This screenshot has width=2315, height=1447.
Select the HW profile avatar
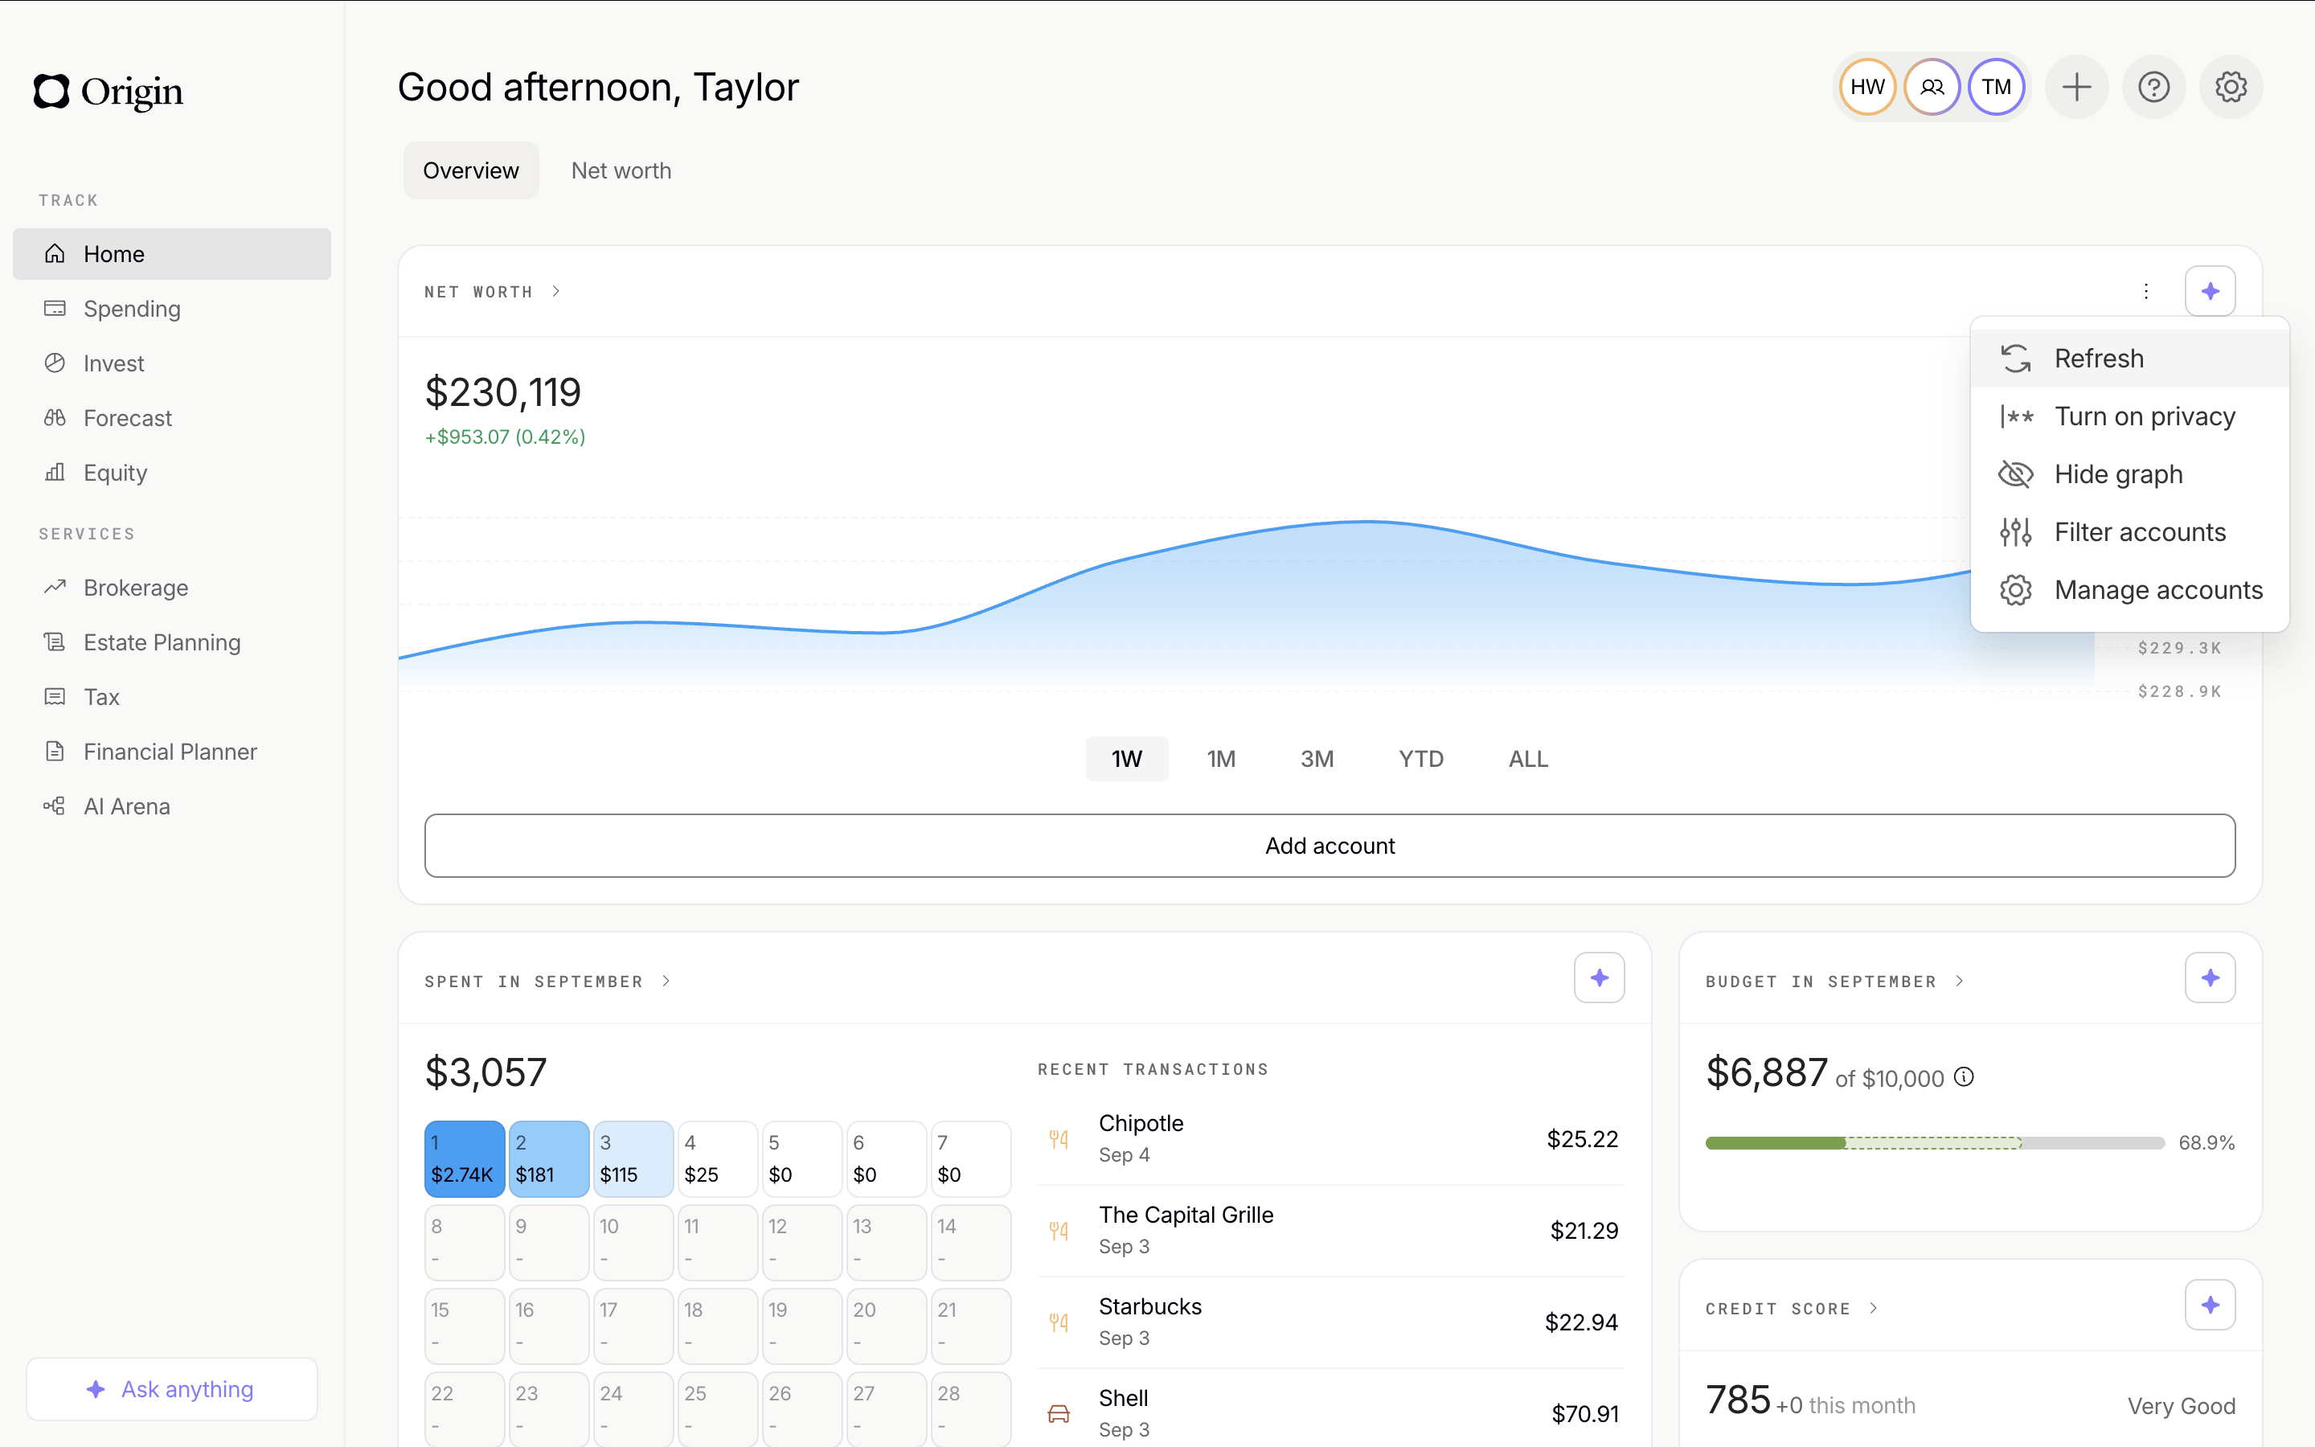(x=1866, y=87)
